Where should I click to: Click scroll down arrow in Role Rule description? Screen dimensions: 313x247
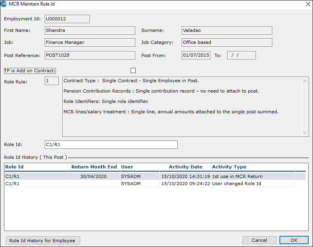click(x=305, y=132)
